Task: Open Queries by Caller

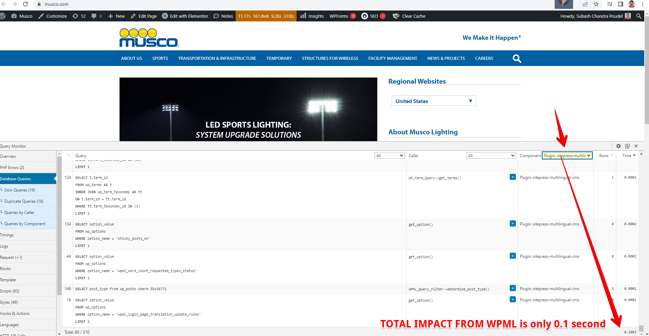Action: point(28,213)
